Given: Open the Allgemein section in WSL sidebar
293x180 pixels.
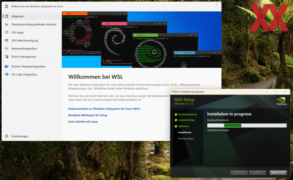Looking at the screenshot, I should [32, 16].
